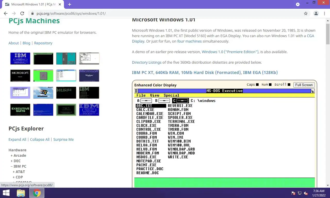Select WRITE.EXE in file list
Viewport: 330px width, 198px height.
pos(178,157)
